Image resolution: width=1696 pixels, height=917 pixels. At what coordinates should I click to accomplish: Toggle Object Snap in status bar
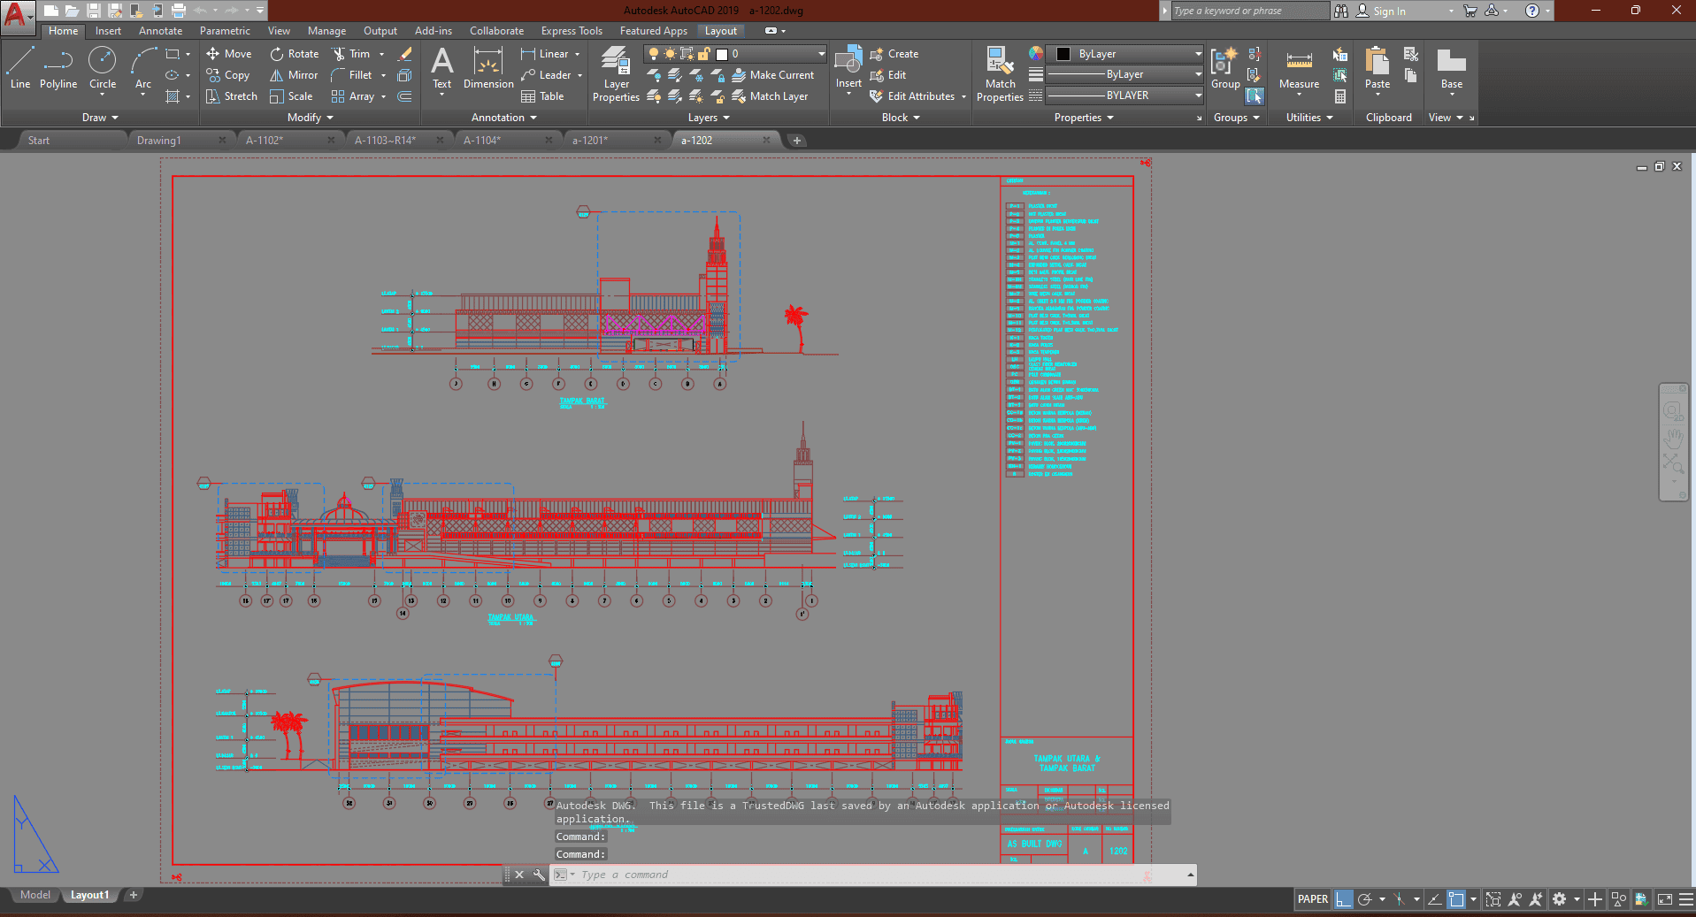coord(1456,899)
